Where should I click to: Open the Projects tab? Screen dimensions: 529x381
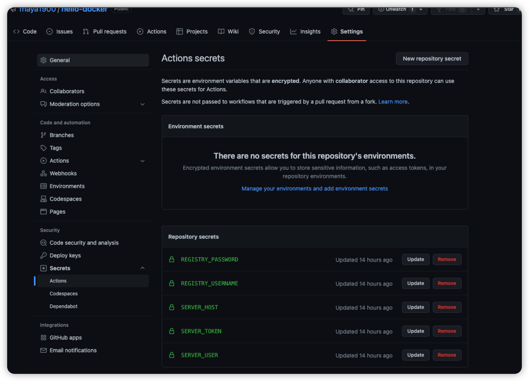pos(192,31)
